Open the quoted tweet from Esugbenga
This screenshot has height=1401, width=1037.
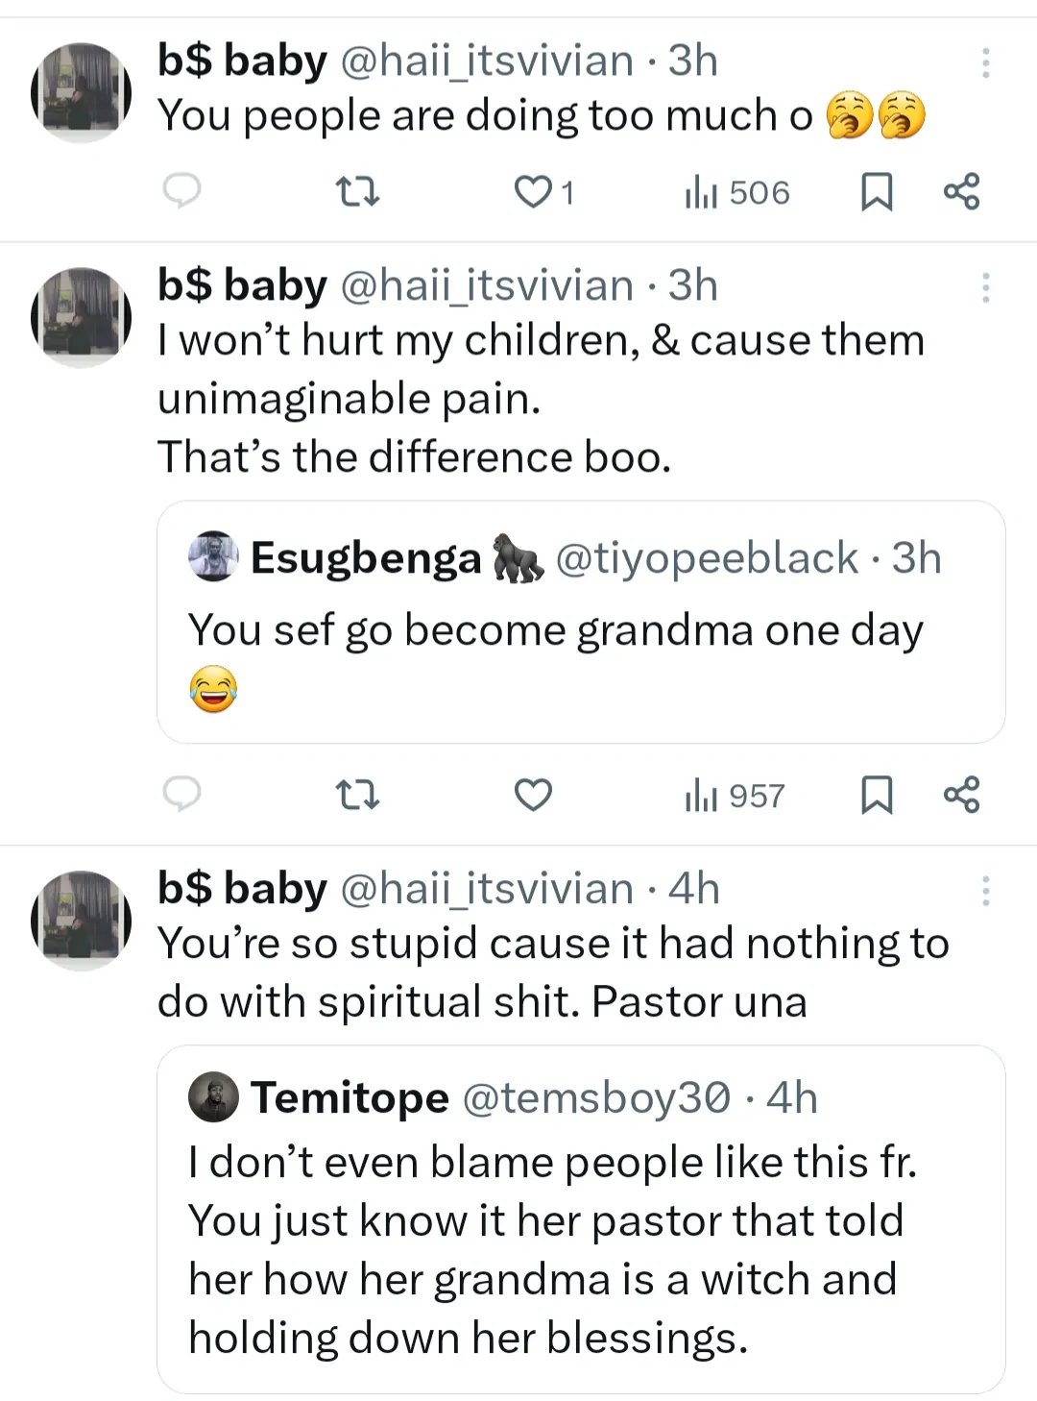coord(581,630)
